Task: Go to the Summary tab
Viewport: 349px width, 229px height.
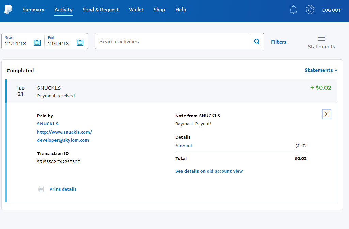Action: click(33, 10)
